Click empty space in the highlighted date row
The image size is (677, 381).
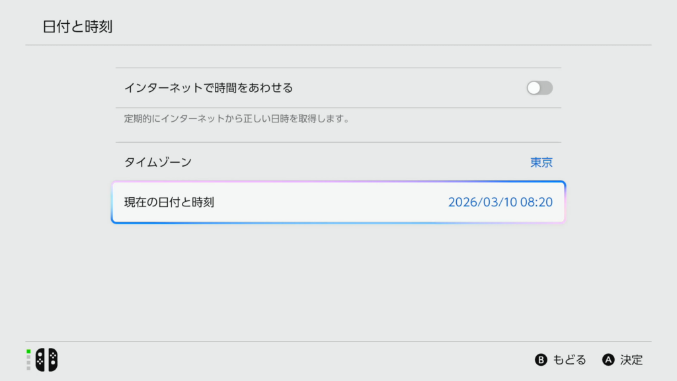pos(331,202)
